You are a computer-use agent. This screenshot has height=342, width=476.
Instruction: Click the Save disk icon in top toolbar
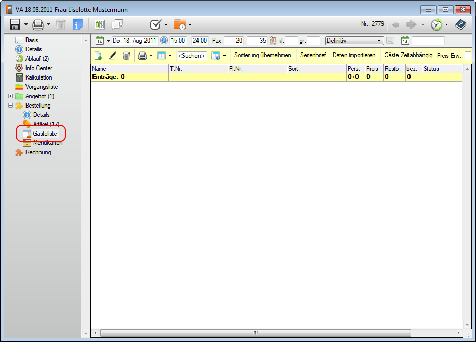click(x=15, y=24)
